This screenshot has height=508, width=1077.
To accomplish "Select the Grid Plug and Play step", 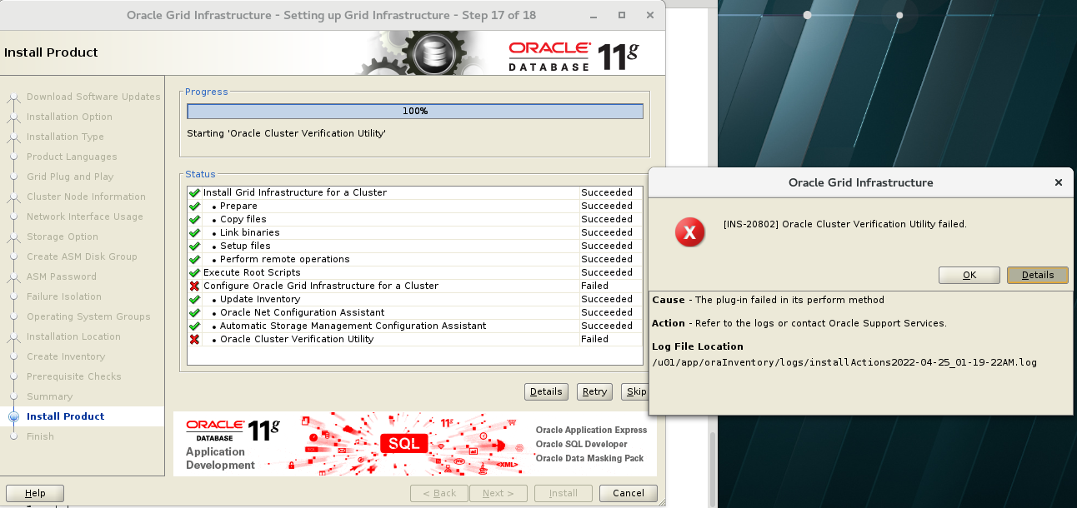I will [x=70, y=177].
